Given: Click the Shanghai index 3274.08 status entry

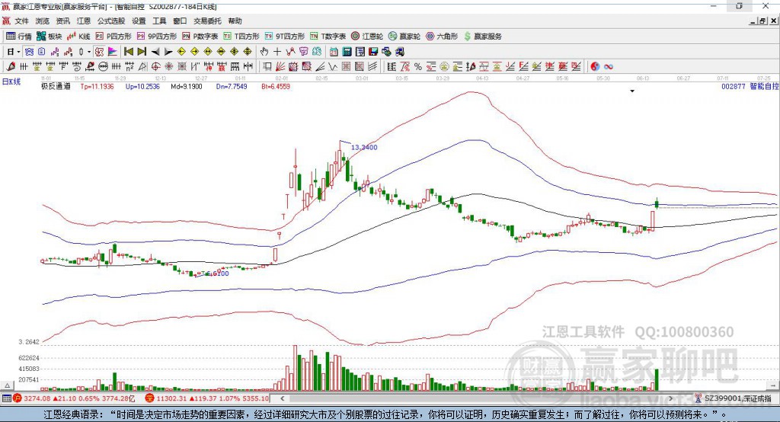Looking at the screenshot, I should click(74, 398).
